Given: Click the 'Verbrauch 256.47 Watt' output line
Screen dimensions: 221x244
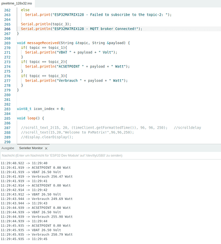Looking at the screenshot, I should click(37, 177).
